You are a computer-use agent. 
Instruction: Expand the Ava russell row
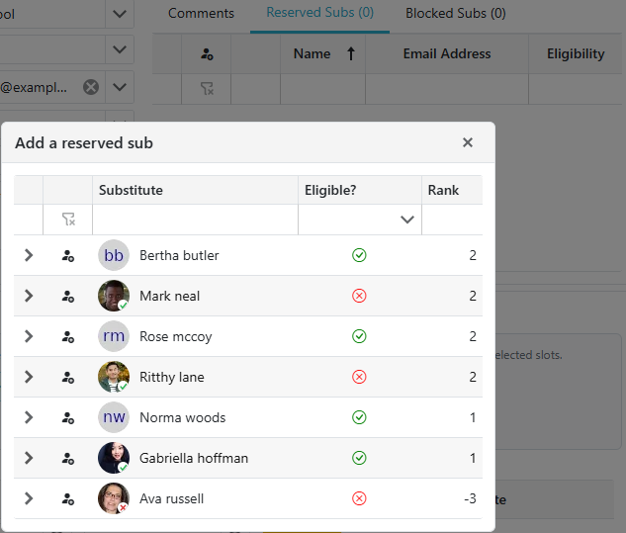pos(29,498)
